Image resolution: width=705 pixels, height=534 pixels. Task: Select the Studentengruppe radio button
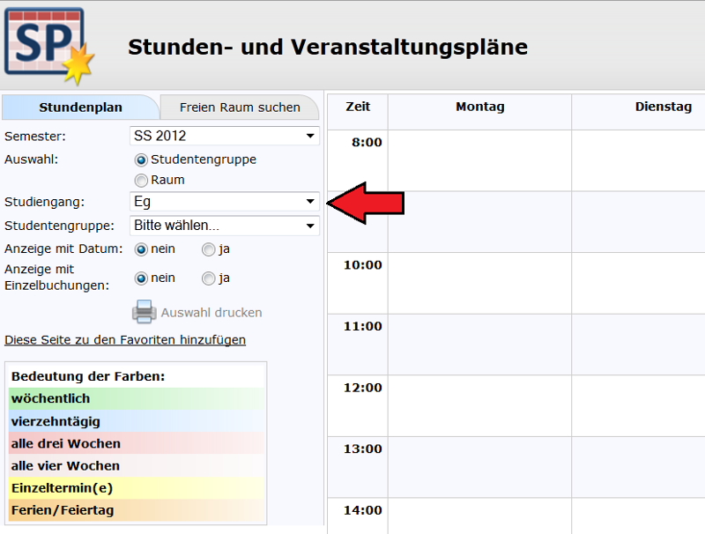pos(141,160)
